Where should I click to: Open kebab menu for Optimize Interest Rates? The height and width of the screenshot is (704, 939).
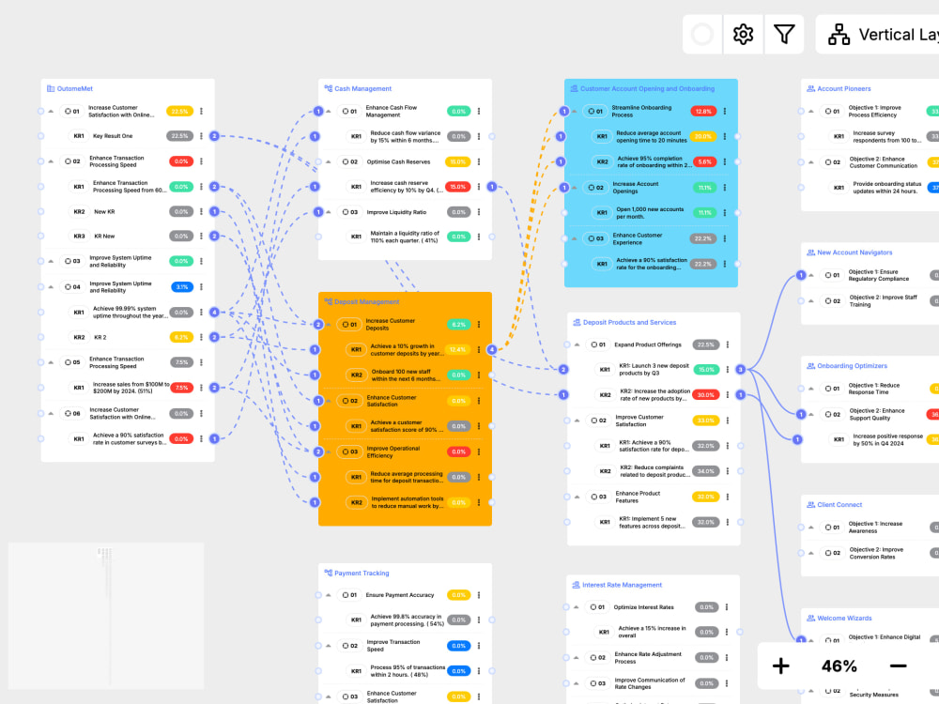727,607
